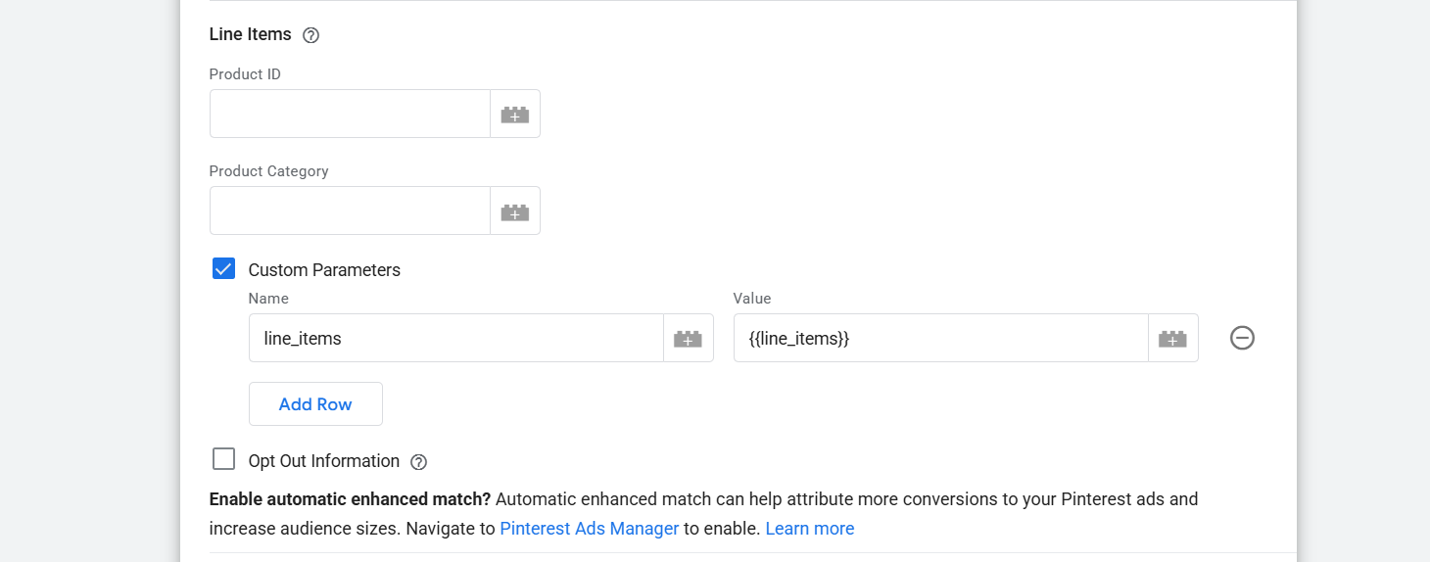Click the Opt Out Information label text

[323, 461]
